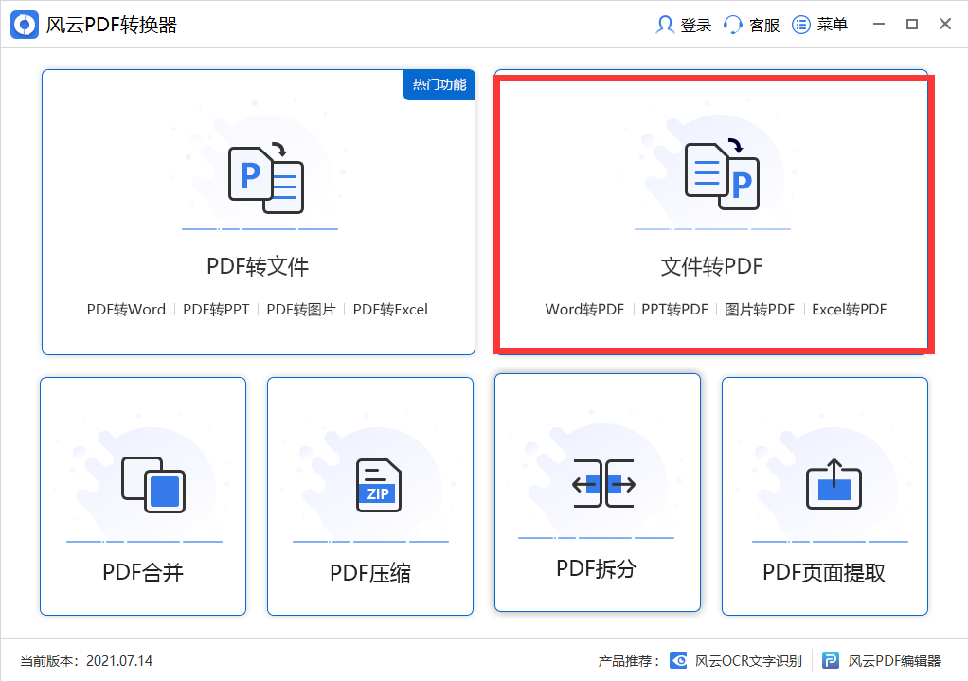This screenshot has width=968, height=681.
Task: Open the 登录 login link
Action: click(x=696, y=25)
